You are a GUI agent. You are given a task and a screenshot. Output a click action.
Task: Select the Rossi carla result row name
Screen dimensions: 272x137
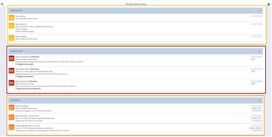(x=21, y=24)
